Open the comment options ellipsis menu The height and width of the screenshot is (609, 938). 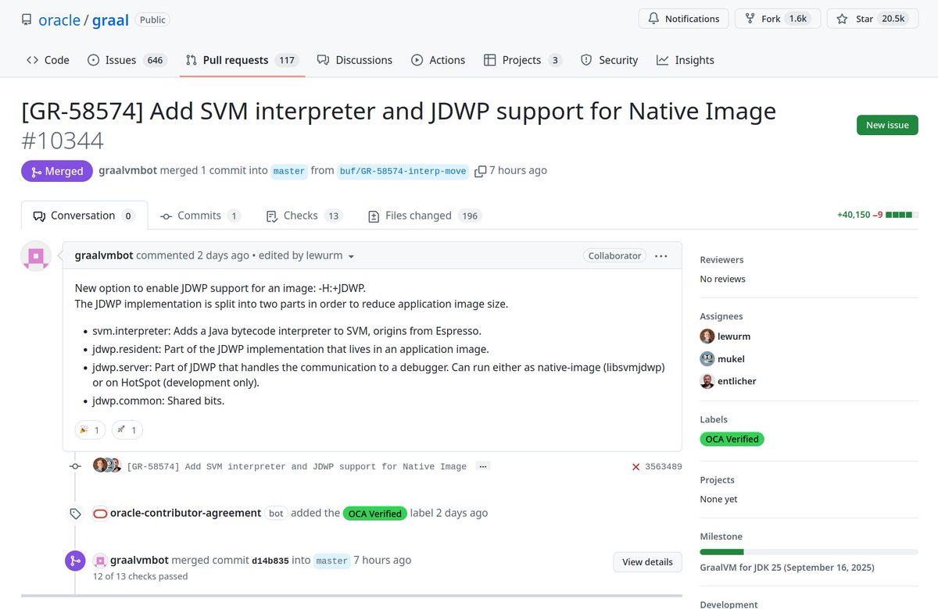point(661,255)
